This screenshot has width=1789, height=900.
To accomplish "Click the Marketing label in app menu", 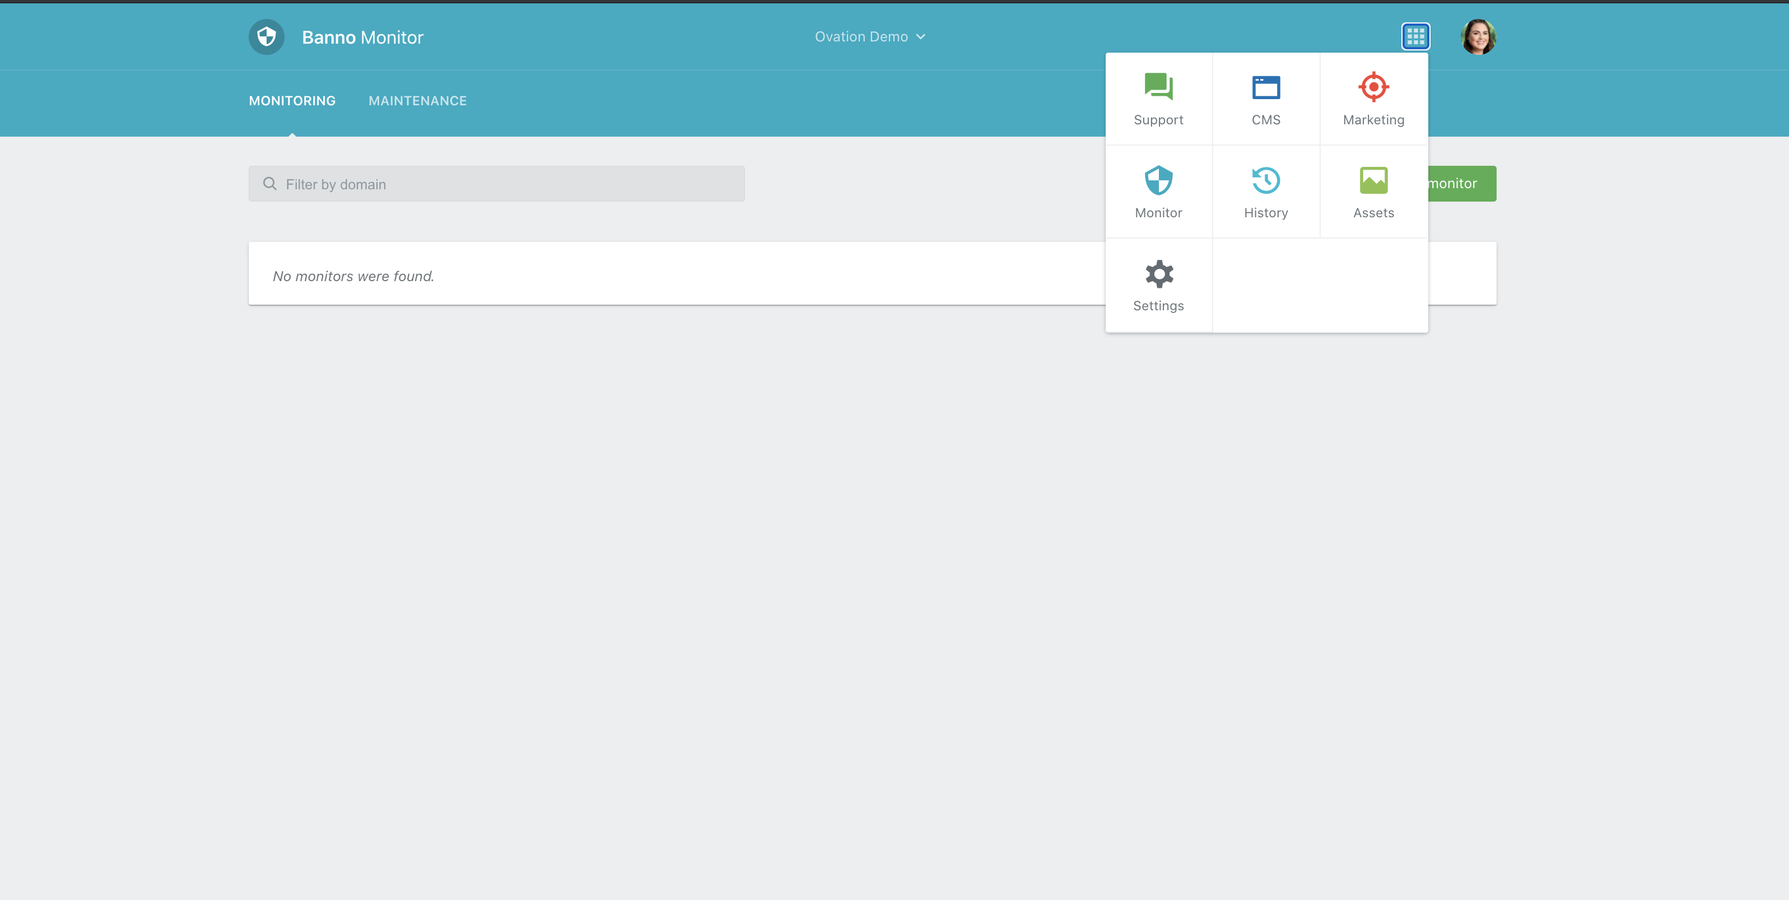I will coord(1373,120).
